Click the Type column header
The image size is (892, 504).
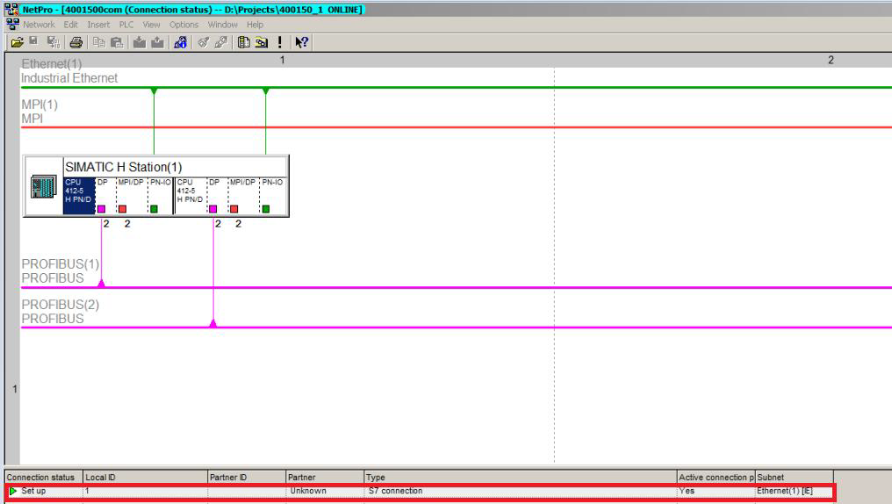(521, 478)
